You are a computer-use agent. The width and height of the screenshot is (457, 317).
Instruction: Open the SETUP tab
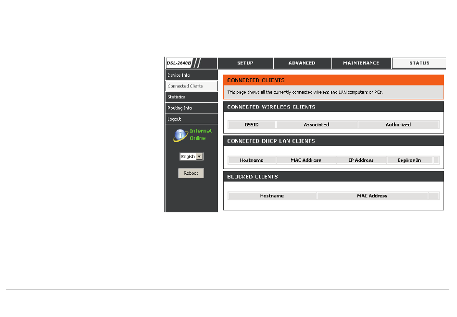click(245, 63)
